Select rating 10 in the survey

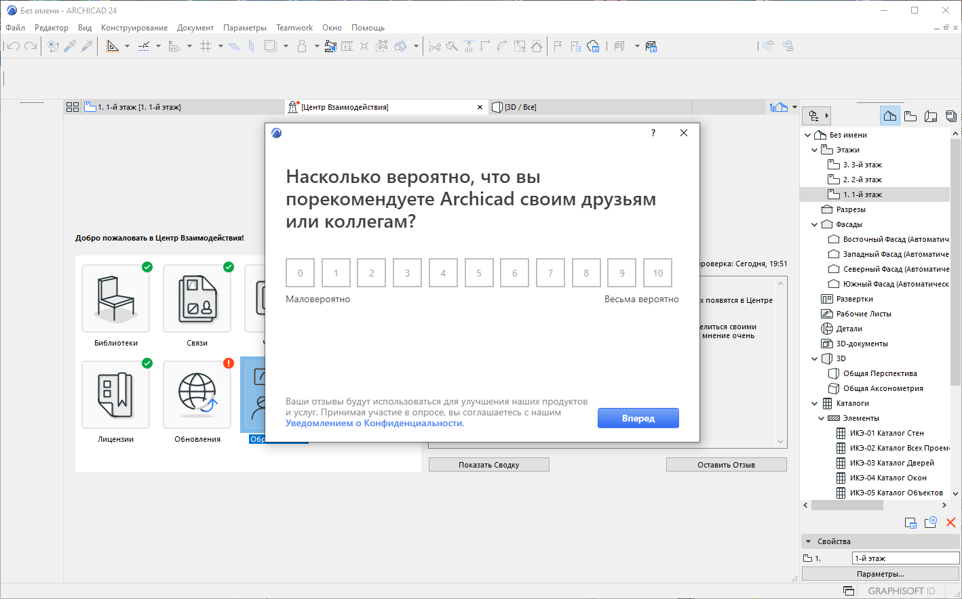(x=657, y=273)
